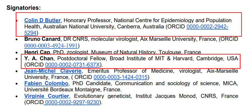The width and height of the screenshot is (250, 110).
Task: Open Colin D Butler's ORCID 0000-0002-2942 link
Action: pos(207,26)
